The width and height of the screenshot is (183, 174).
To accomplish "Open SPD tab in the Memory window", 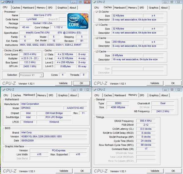I will 142,95.
